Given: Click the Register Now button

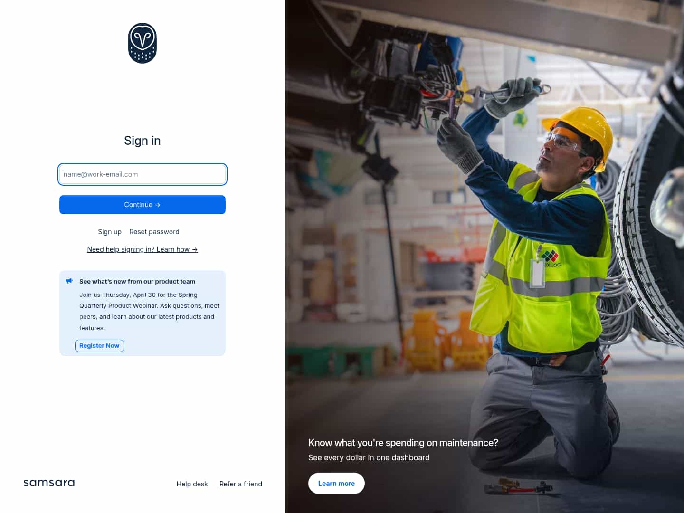Looking at the screenshot, I should pyautogui.click(x=99, y=345).
